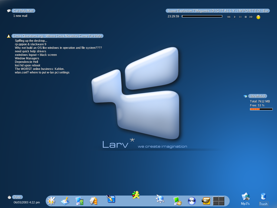This screenshot has height=208, width=277.
Task: Click the /dev/hda3 drive icon
Action: click(245, 96)
